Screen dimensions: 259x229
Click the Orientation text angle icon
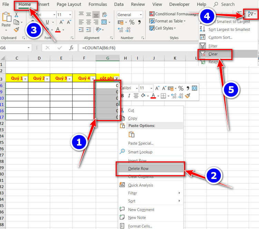pyautogui.click(x=98, y=30)
